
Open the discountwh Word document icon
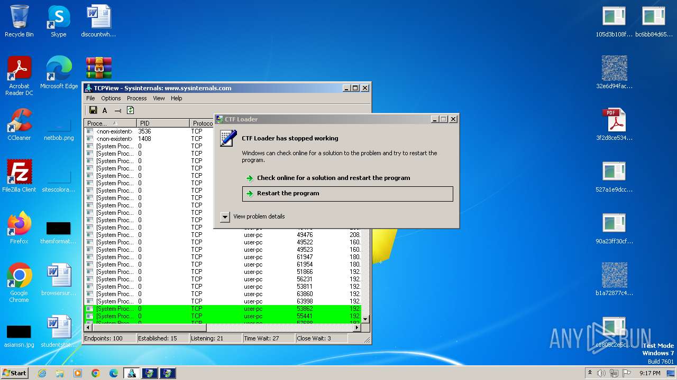pyautogui.click(x=98, y=21)
